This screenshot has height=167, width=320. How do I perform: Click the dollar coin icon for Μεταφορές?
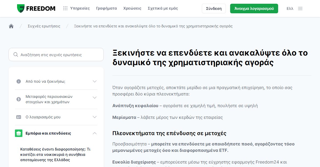[19, 99]
